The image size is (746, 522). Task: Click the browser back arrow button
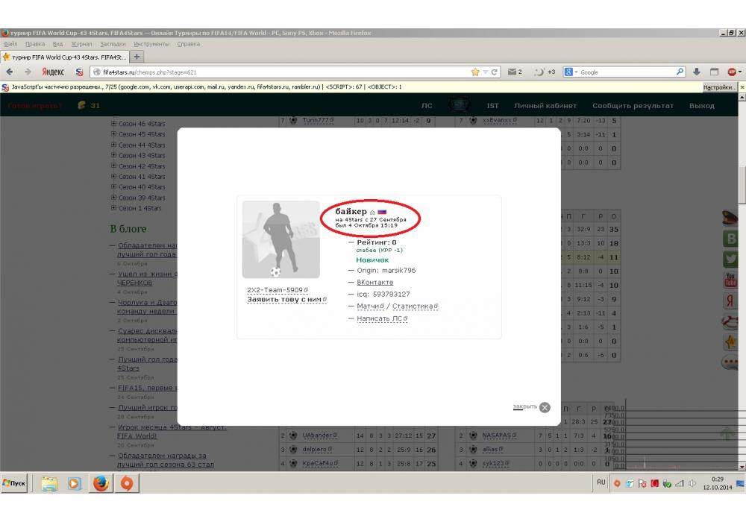[9, 72]
